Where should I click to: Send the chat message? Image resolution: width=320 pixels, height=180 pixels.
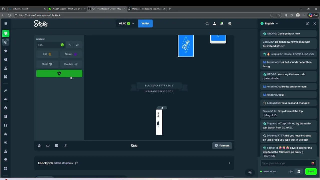[311, 171]
